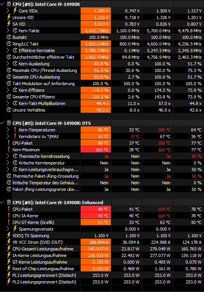The image size is (204, 292).
Task: Click the average Core VIDs value 1.317 V
Action: 194,11
